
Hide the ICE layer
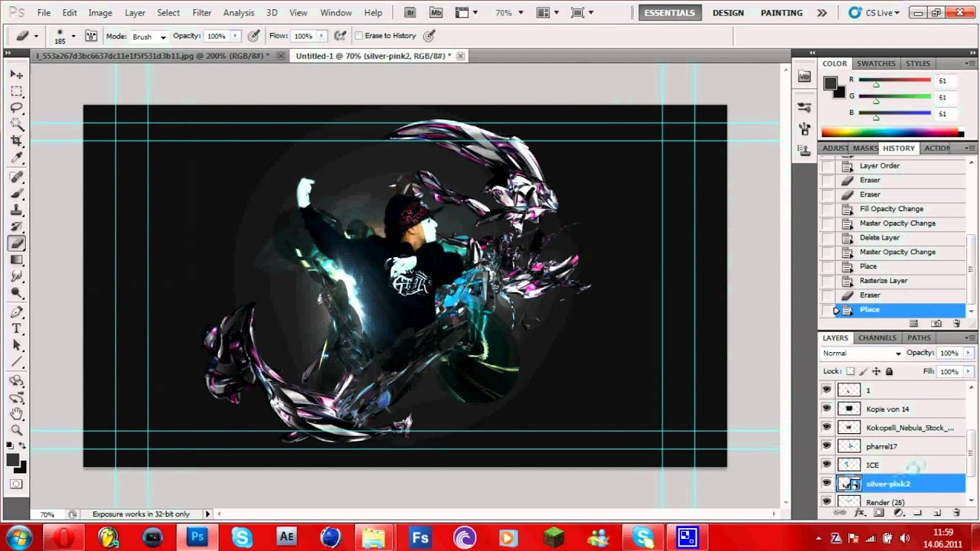coord(827,465)
